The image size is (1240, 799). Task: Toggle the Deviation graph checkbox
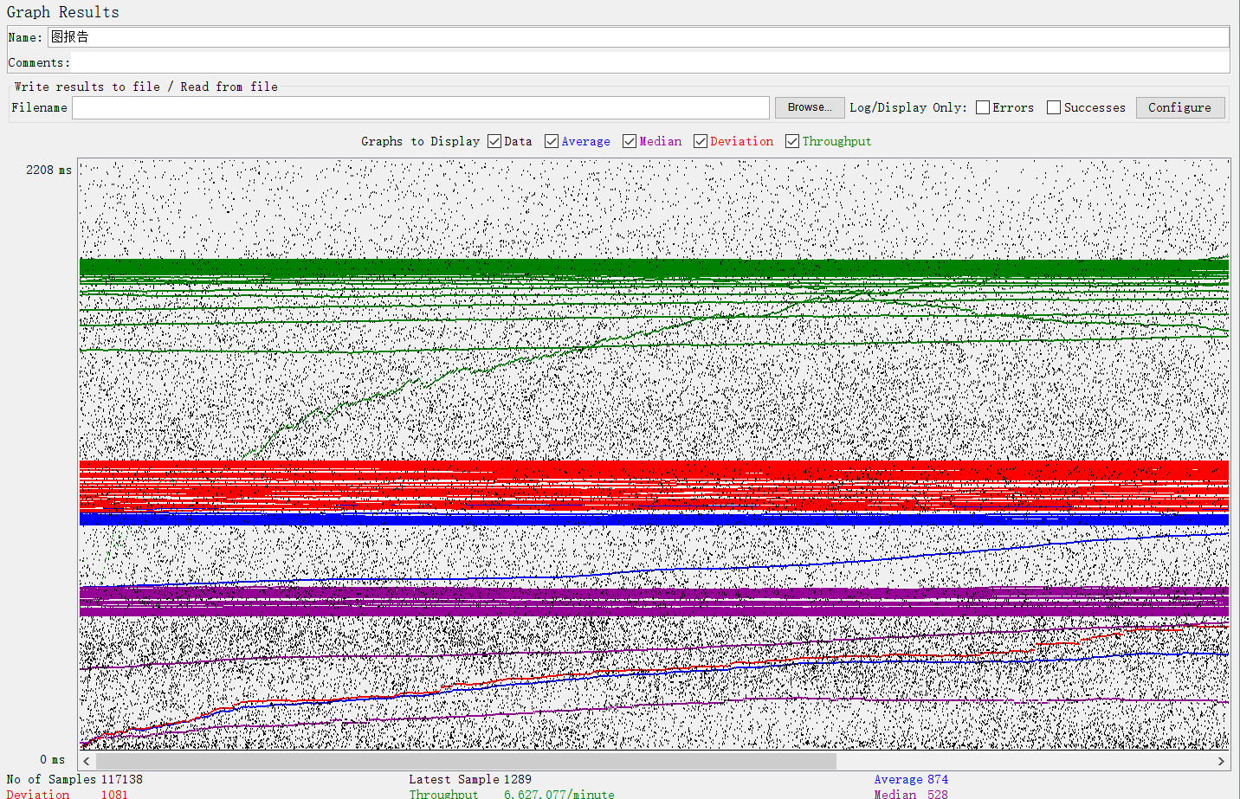click(x=701, y=141)
